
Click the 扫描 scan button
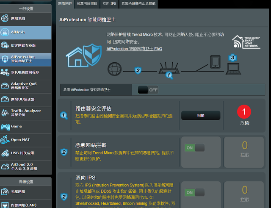(x=201, y=116)
